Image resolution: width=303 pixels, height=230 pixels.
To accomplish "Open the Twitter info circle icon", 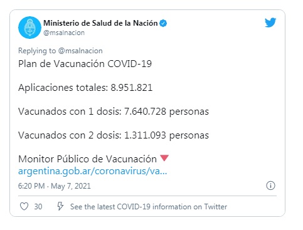I will [270, 186].
